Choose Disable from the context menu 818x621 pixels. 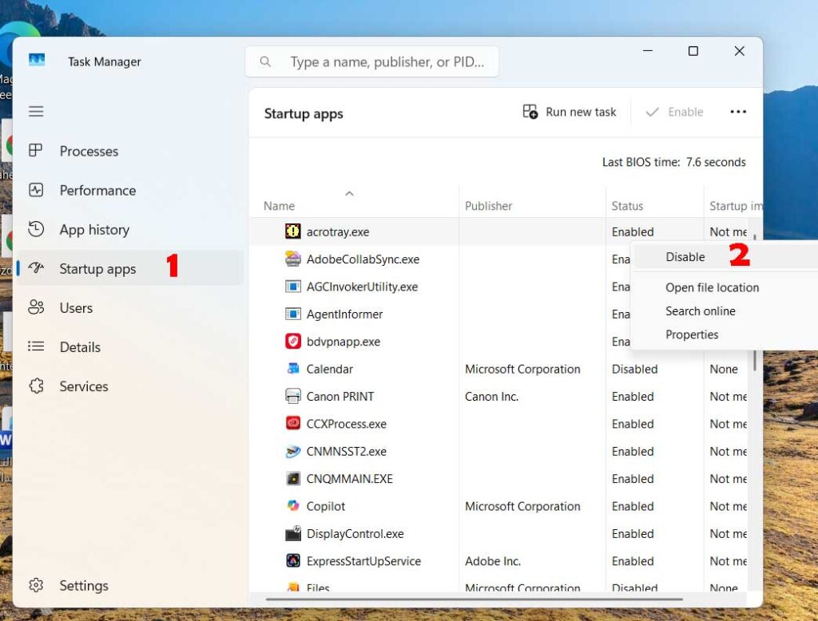pos(685,257)
